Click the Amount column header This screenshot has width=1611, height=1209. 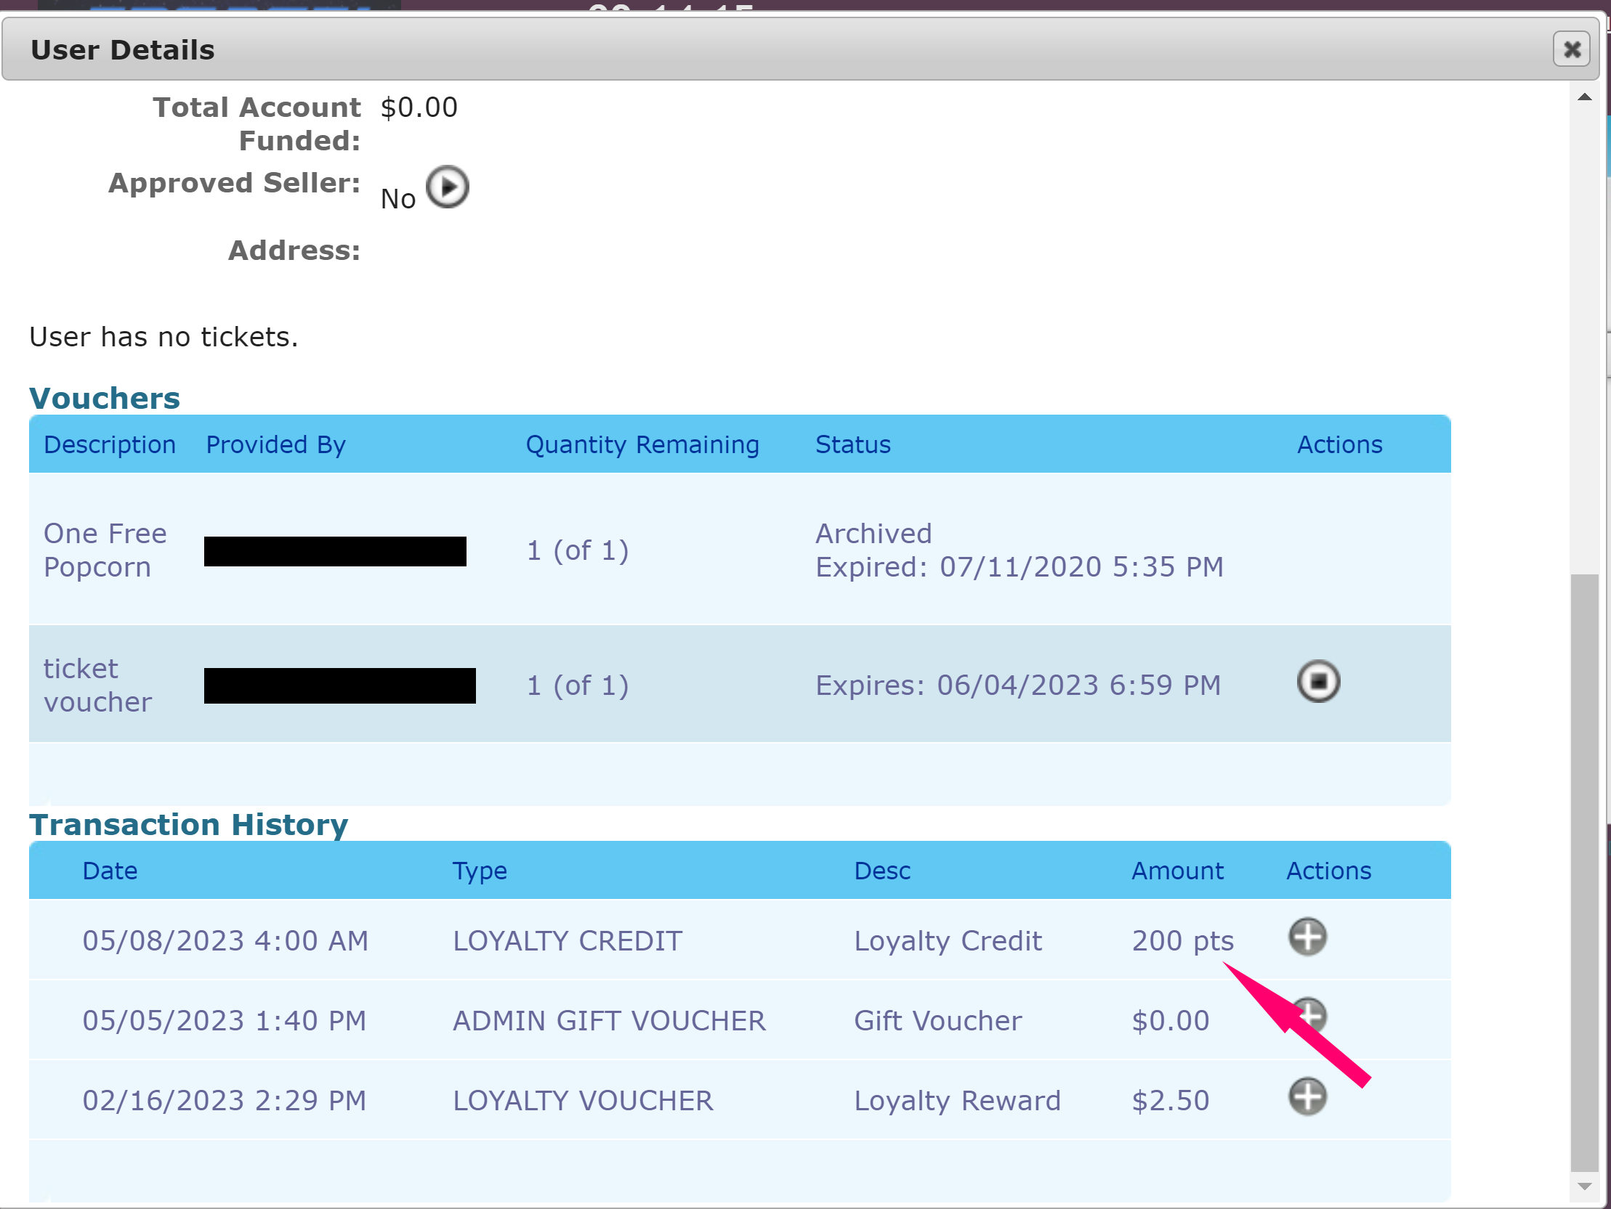[x=1177, y=871]
